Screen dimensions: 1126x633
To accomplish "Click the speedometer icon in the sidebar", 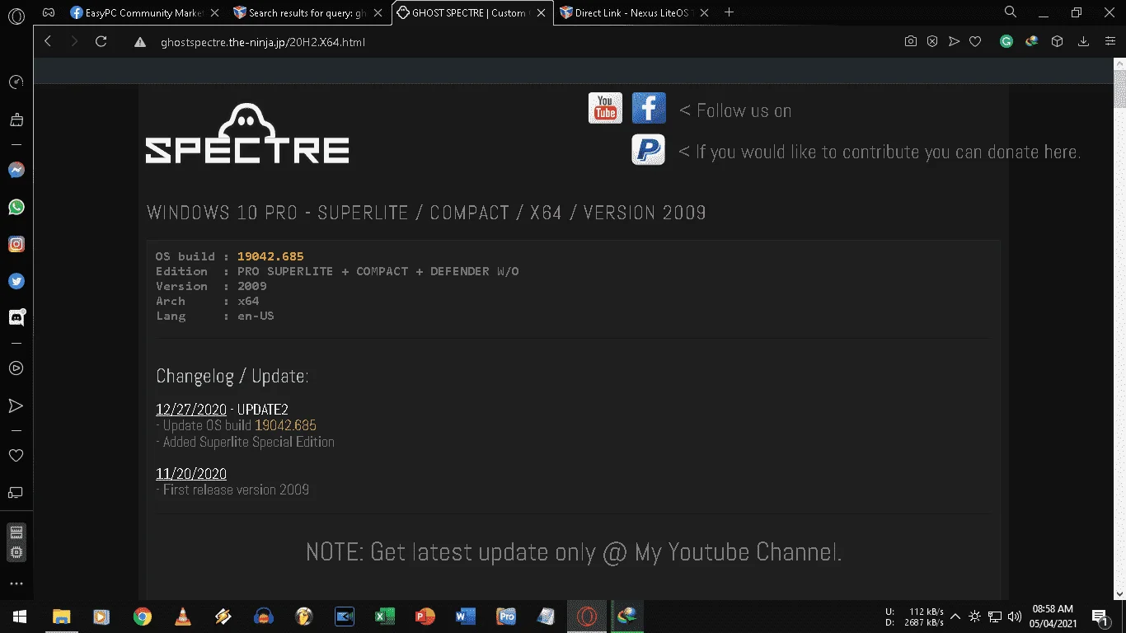I will [16, 82].
